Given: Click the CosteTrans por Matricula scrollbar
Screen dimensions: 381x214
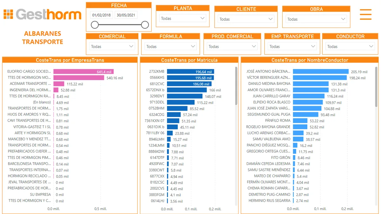Looking at the screenshot, I should 236,86.
